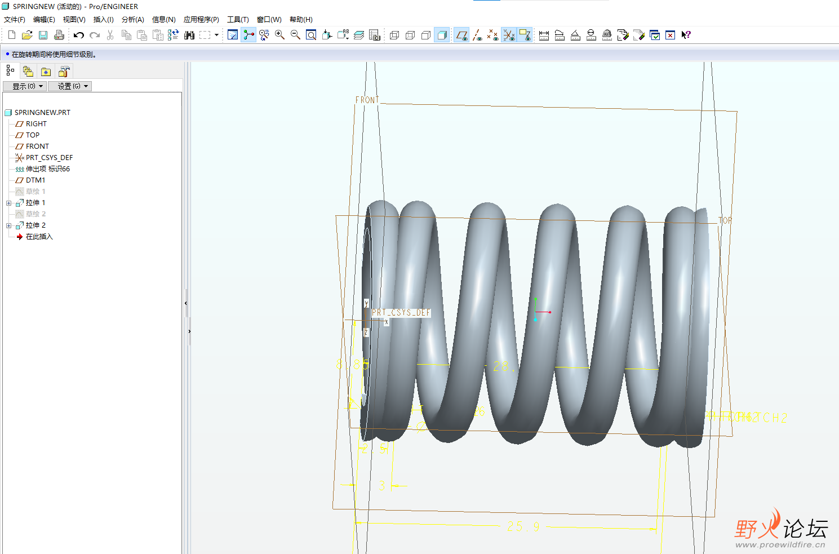Open the 应用程序(P) menu
Viewport: 839px width, 554px height.
click(x=201, y=20)
